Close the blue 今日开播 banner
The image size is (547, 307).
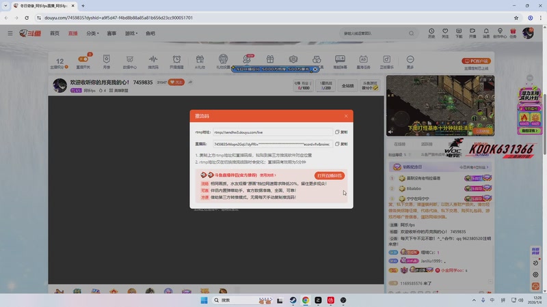315,70
